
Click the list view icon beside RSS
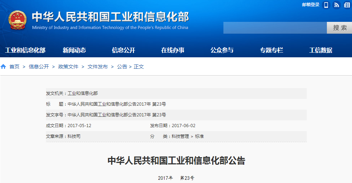point(347,5)
